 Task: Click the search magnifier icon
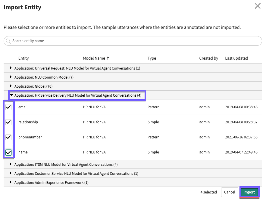[x=8, y=41]
